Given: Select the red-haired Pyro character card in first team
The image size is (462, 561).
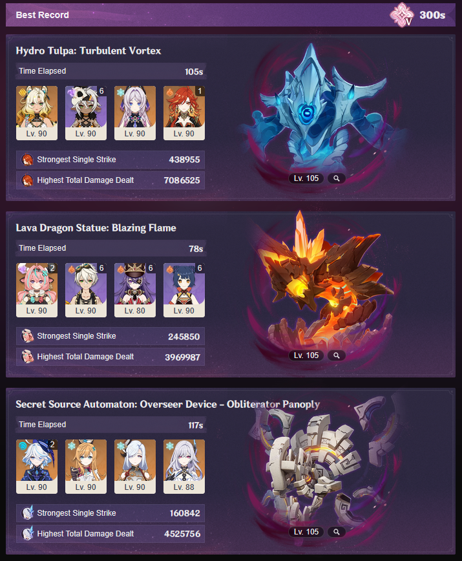Looking at the screenshot, I should coord(184,112).
